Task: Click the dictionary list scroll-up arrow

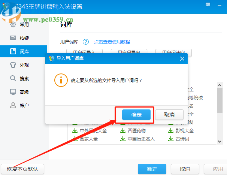Action: point(220,85)
